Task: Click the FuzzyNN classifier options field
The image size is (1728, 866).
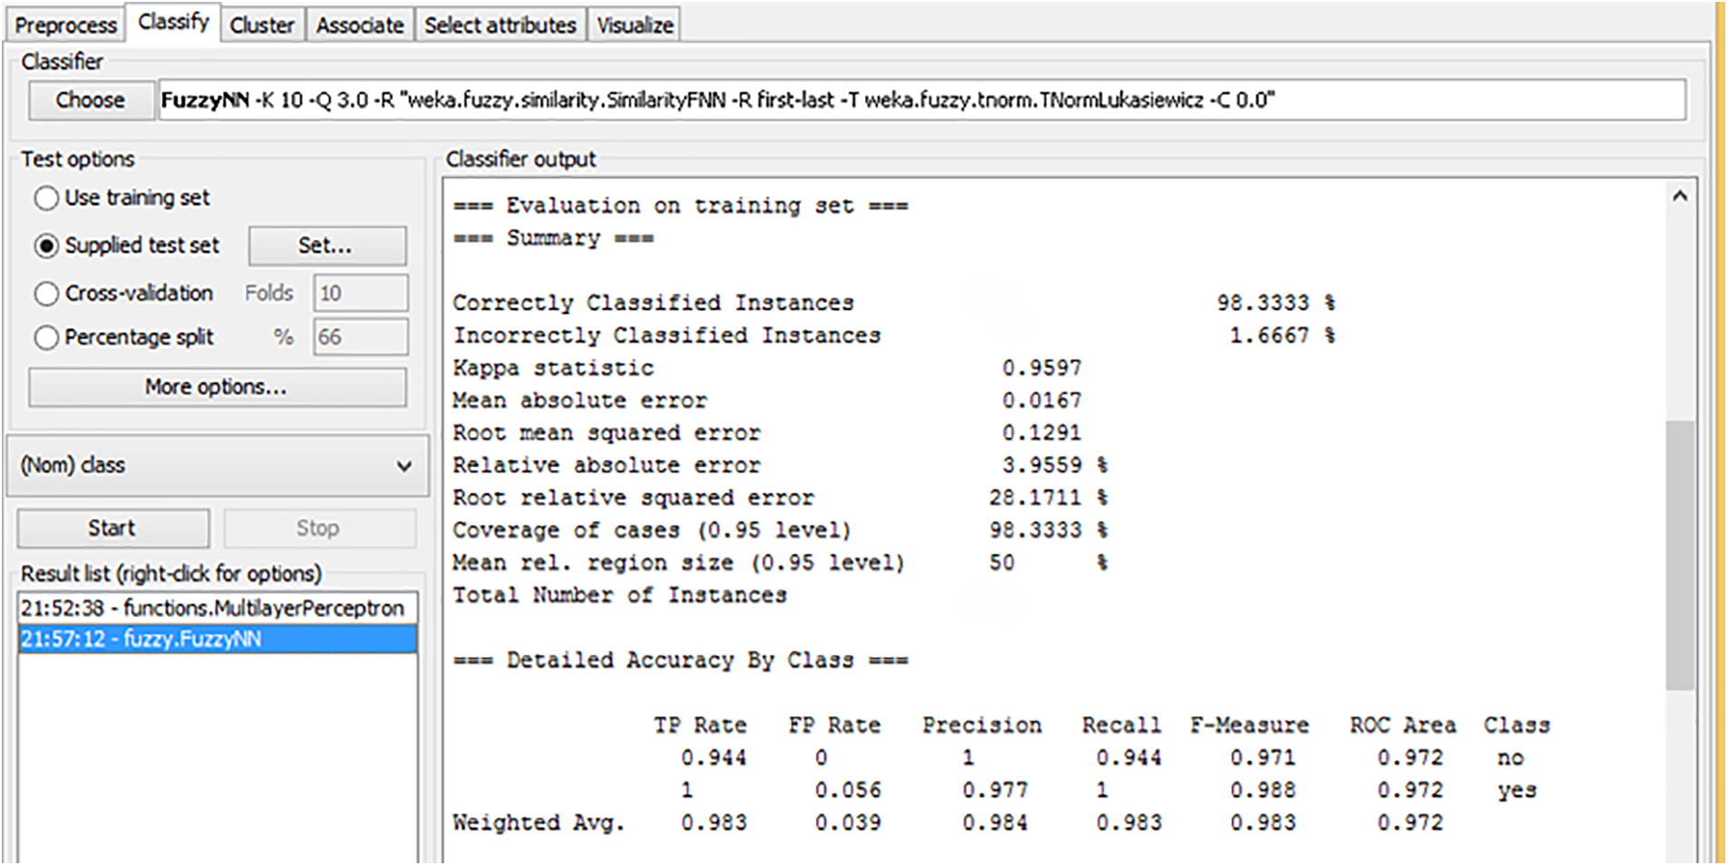Action: click(x=921, y=100)
